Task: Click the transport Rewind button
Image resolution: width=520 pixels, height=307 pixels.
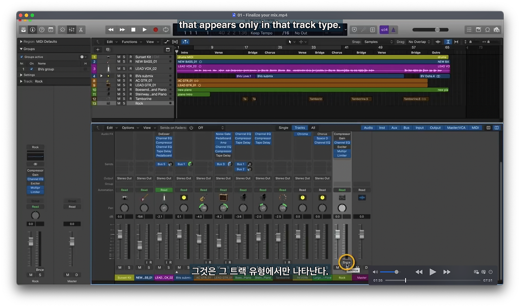Action: (x=111, y=30)
